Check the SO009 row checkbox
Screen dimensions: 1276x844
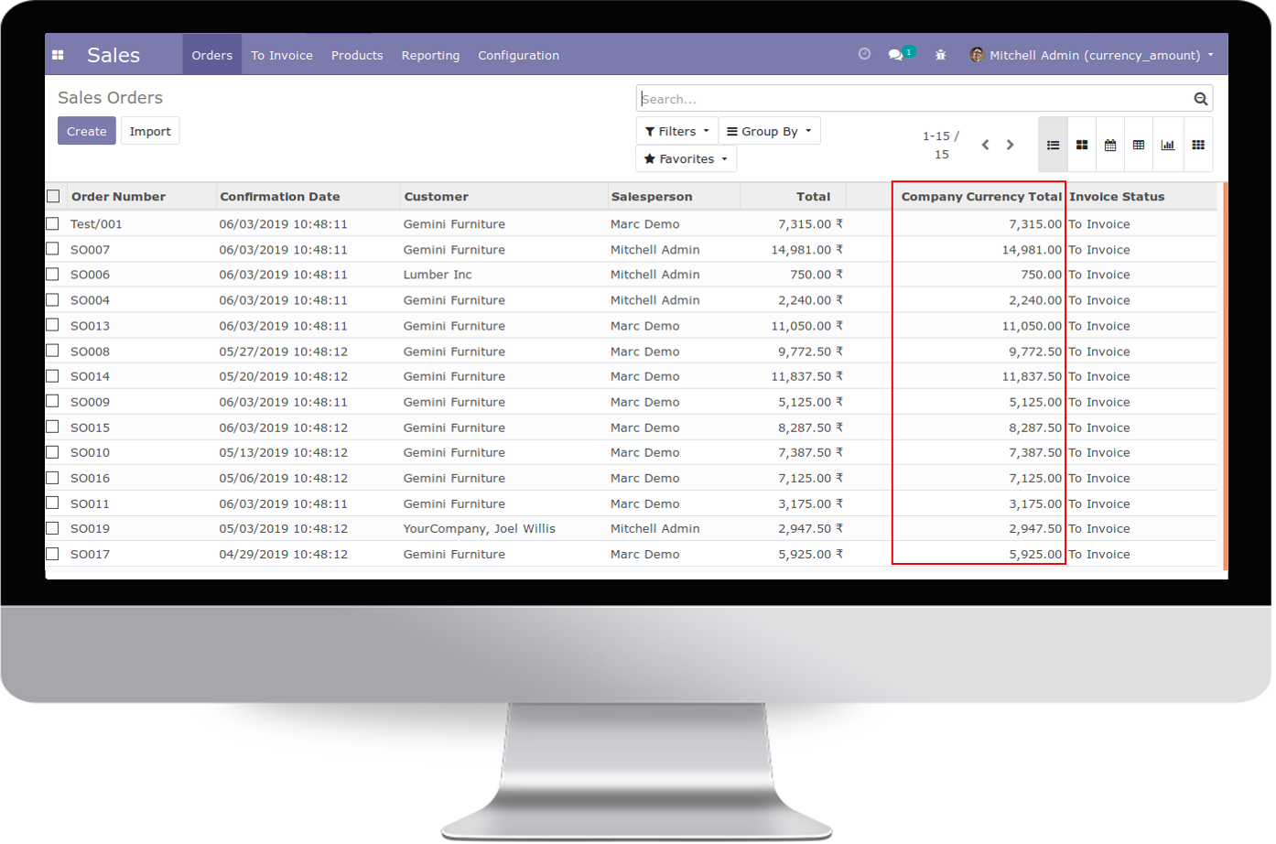[x=52, y=401]
